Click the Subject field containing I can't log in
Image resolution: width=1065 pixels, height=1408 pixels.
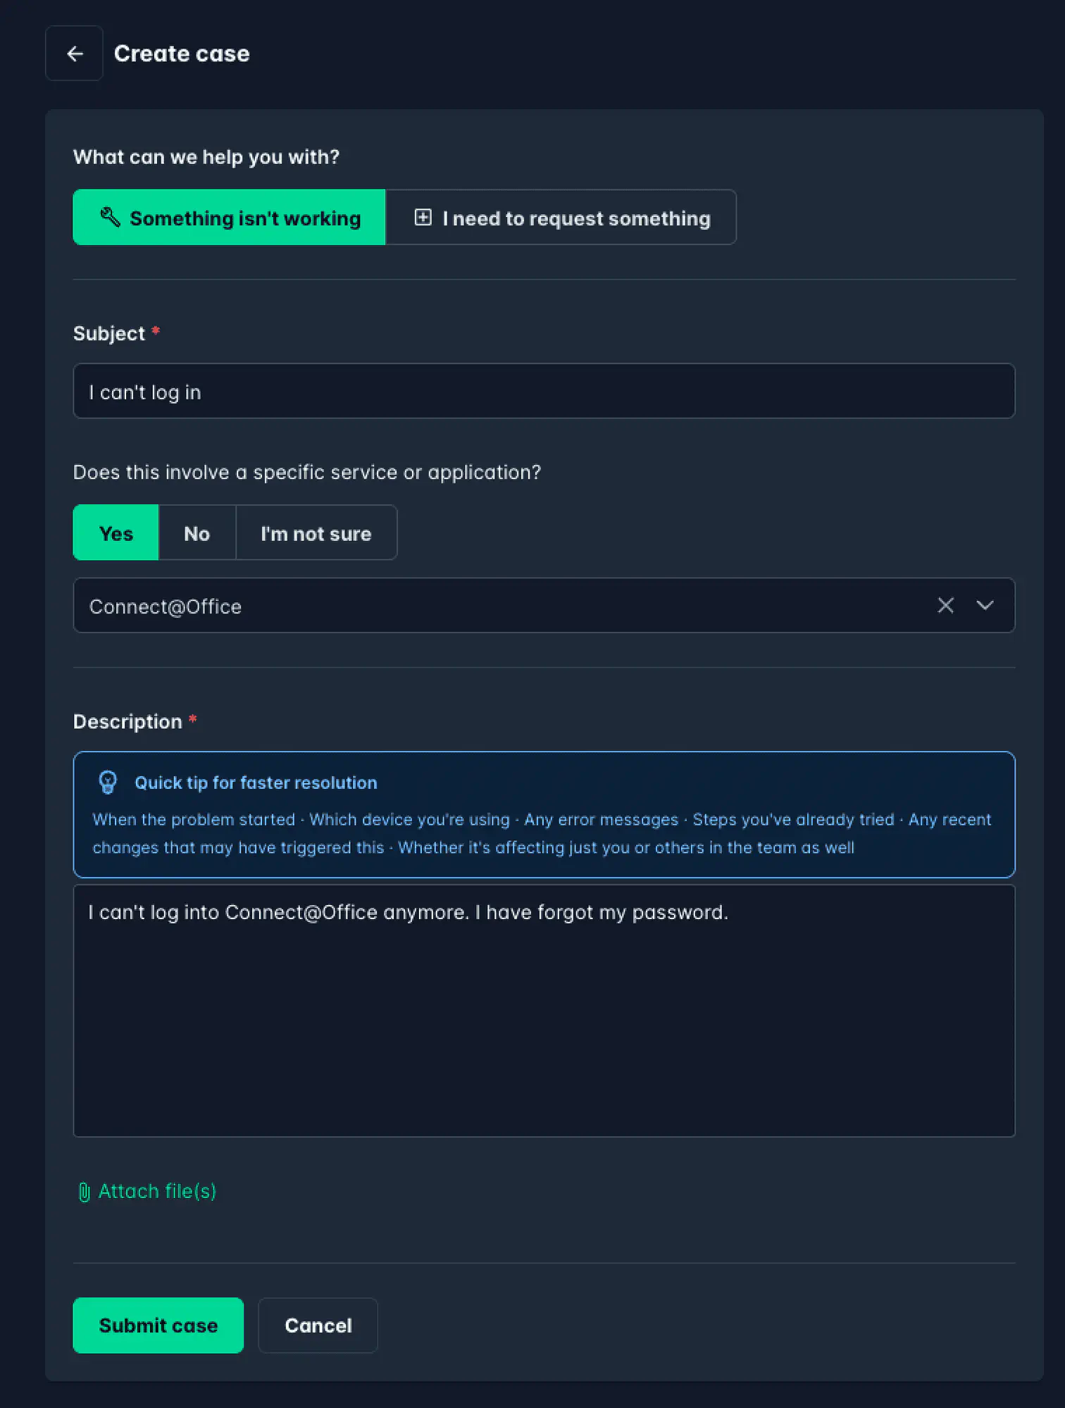(x=542, y=391)
